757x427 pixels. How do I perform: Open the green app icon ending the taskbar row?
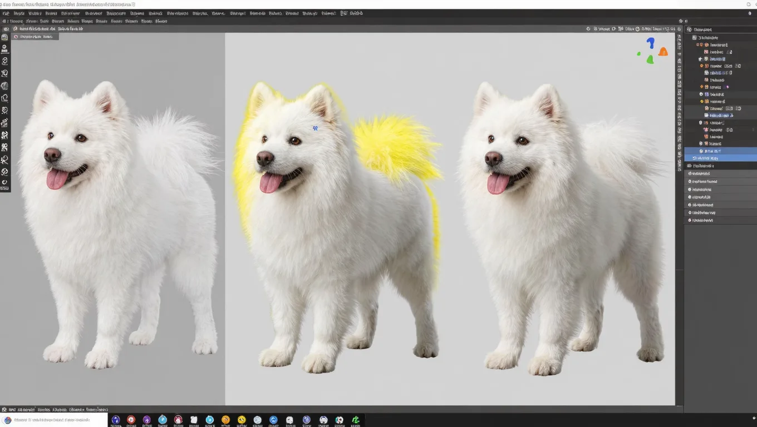[355, 420]
